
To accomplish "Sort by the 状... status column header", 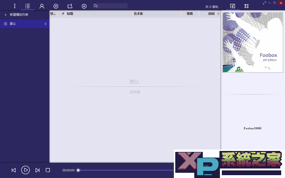I will (x=53, y=14).
